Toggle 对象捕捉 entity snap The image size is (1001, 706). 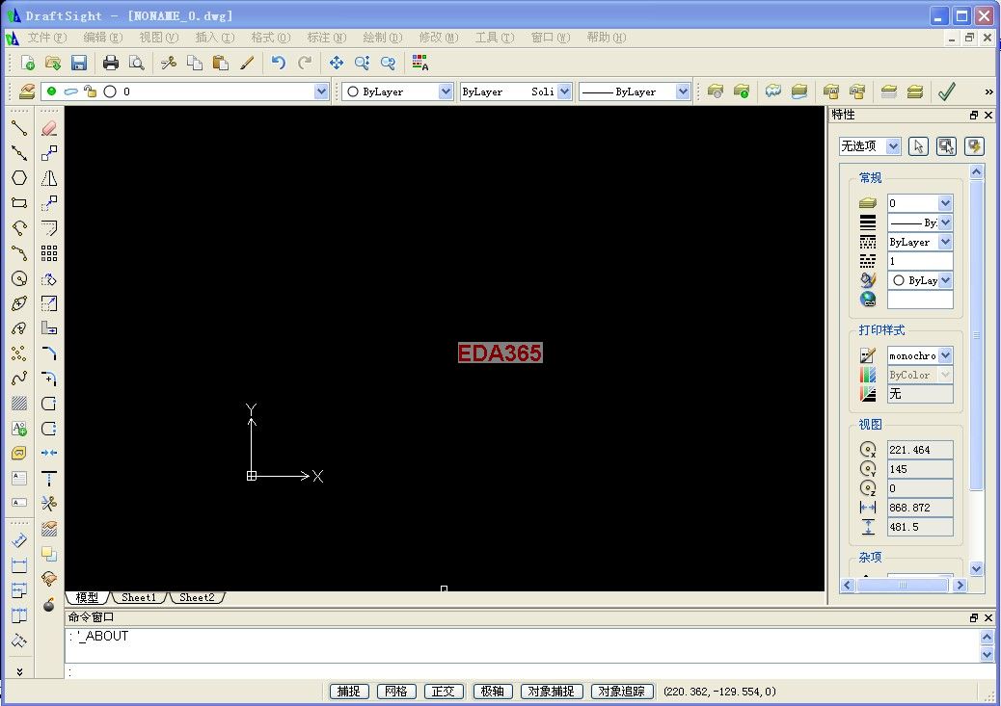click(552, 692)
